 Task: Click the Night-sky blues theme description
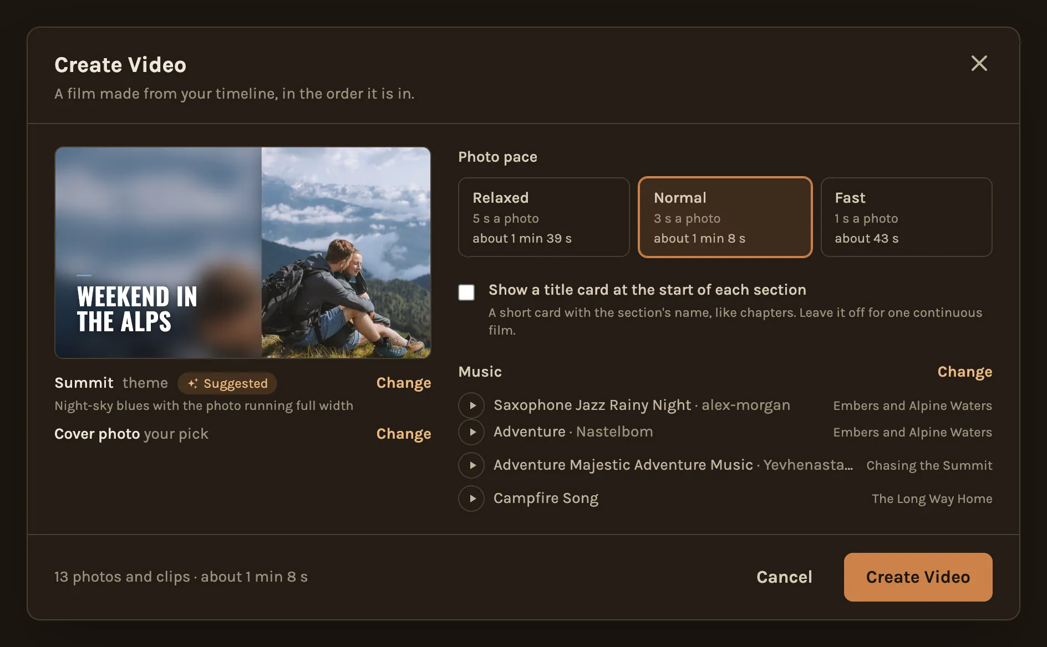point(204,406)
